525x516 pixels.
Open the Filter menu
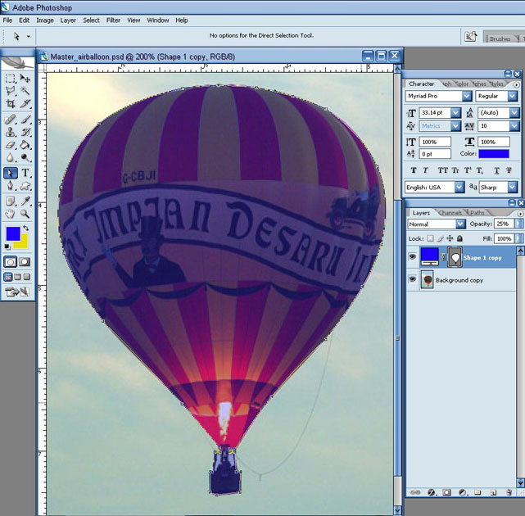coord(113,20)
